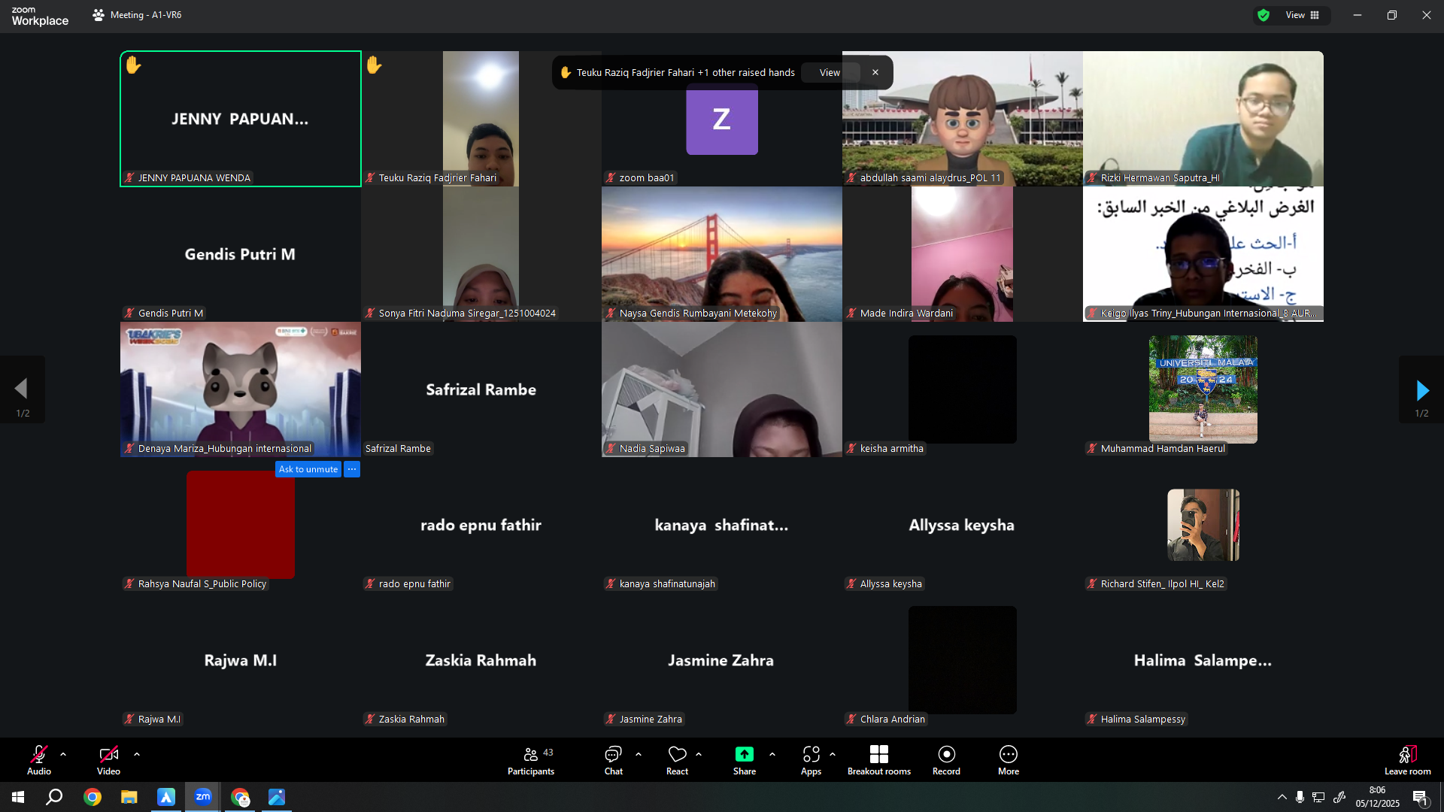Open the Photos app in the taskbar

(x=277, y=797)
